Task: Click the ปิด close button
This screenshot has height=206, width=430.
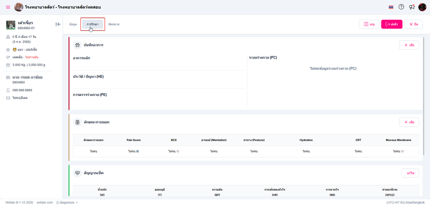Action: (413, 24)
